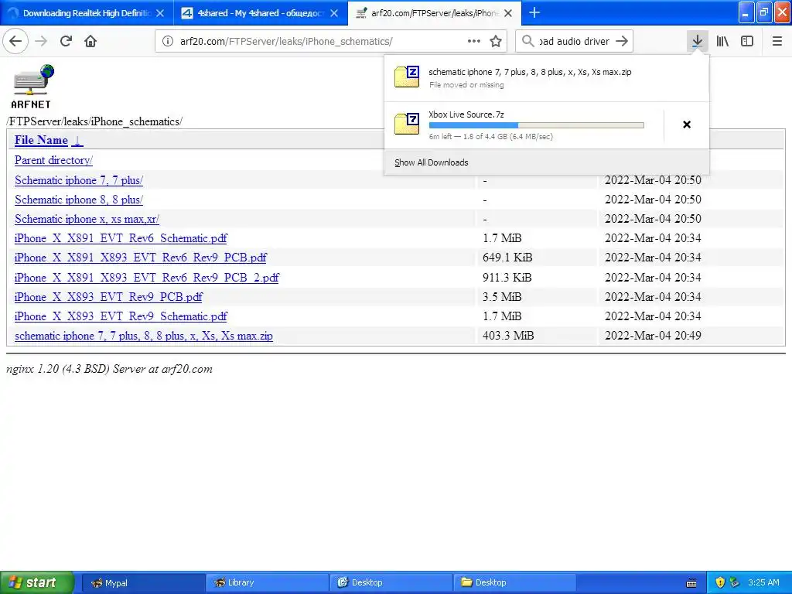Open the browser home page

pyautogui.click(x=90, y=41)
